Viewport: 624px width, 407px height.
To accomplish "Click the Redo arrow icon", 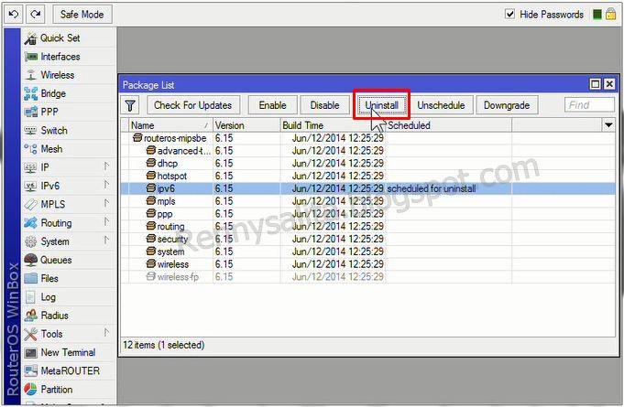I will [x=36, y=15].
